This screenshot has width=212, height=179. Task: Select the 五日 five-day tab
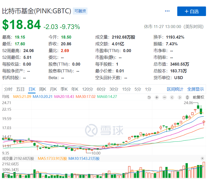click(20, 89)
